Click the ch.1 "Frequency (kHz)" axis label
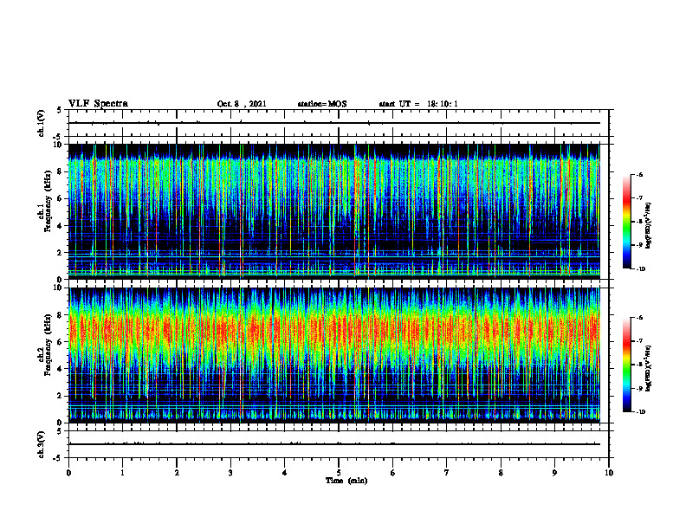The width and height of the screenshot is (686, 530). [x=48, y=201]
